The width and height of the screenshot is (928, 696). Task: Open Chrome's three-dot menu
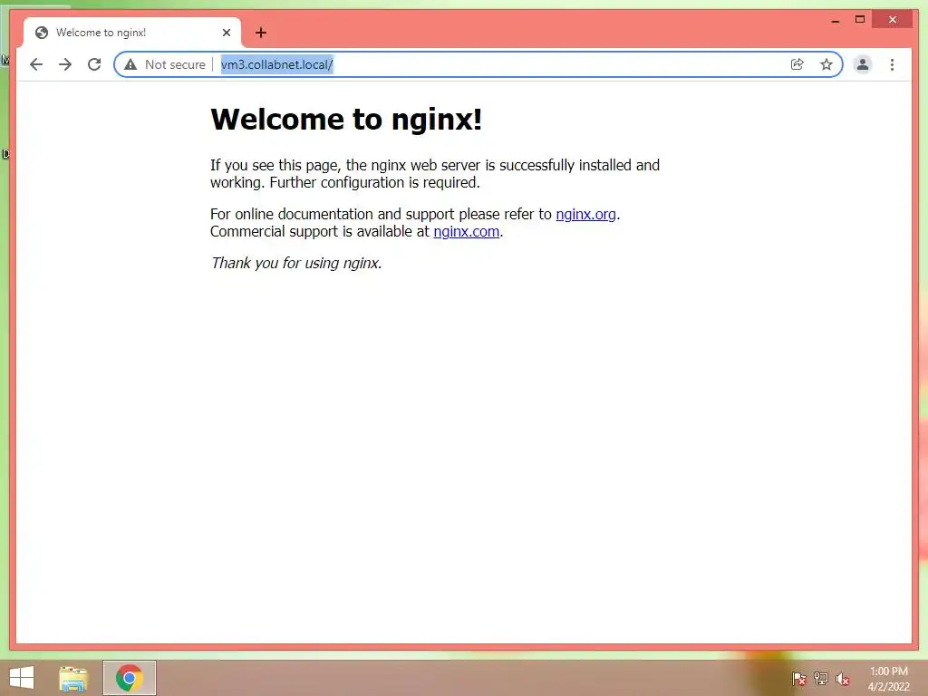892,64
